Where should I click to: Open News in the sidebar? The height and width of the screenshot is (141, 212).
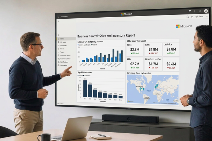click(x=66, y=49)
